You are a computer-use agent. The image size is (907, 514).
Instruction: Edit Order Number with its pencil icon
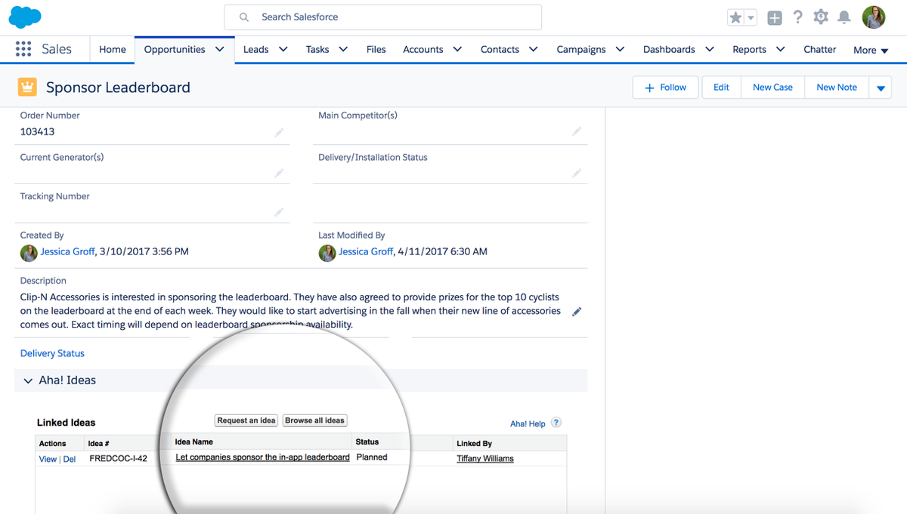(279, 132)
